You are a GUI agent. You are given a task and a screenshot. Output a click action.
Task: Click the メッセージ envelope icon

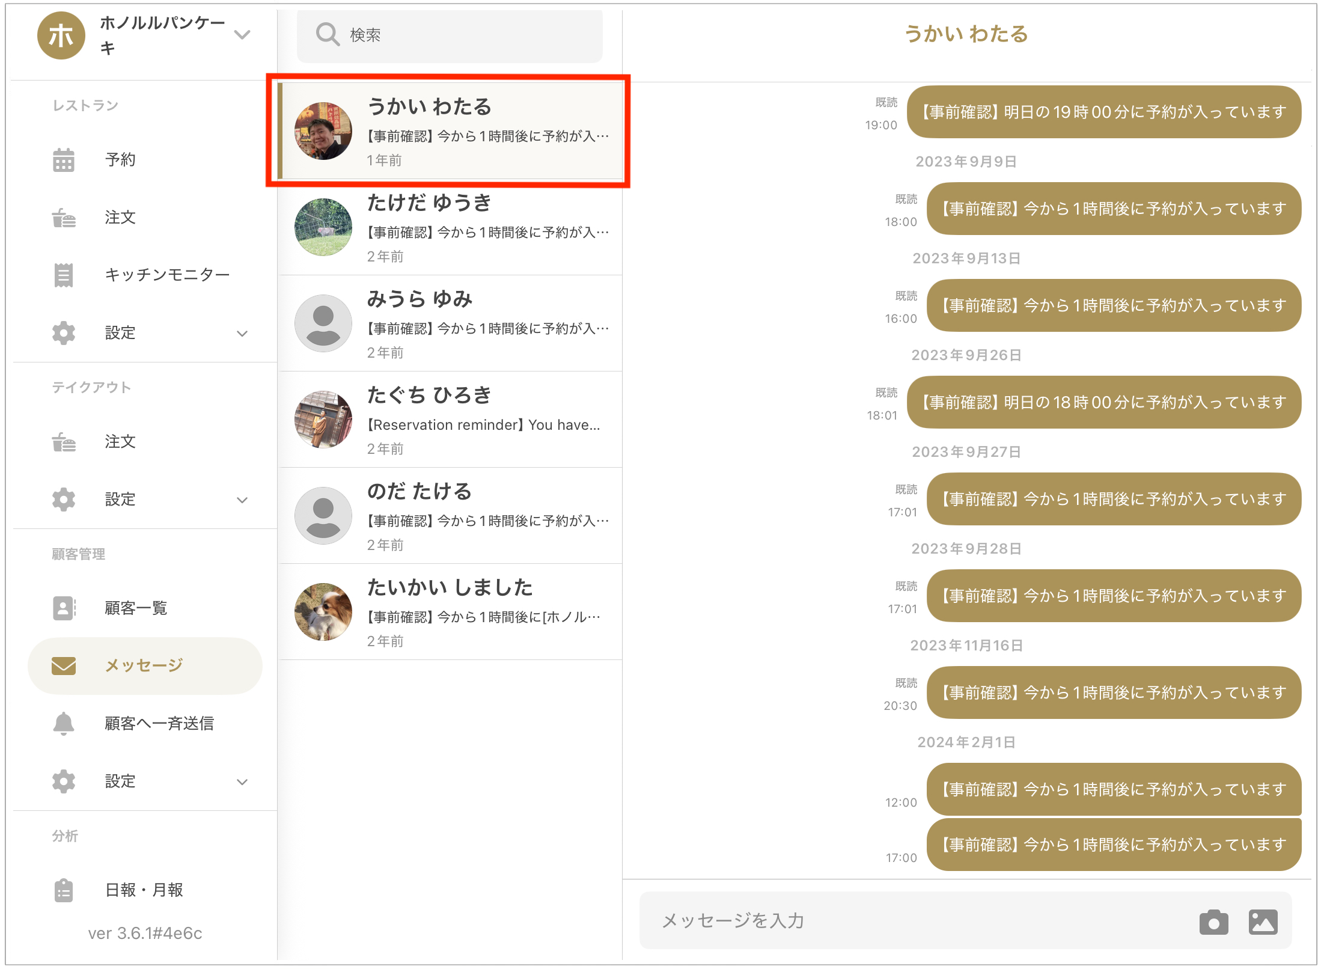click(x=63, y=665)
